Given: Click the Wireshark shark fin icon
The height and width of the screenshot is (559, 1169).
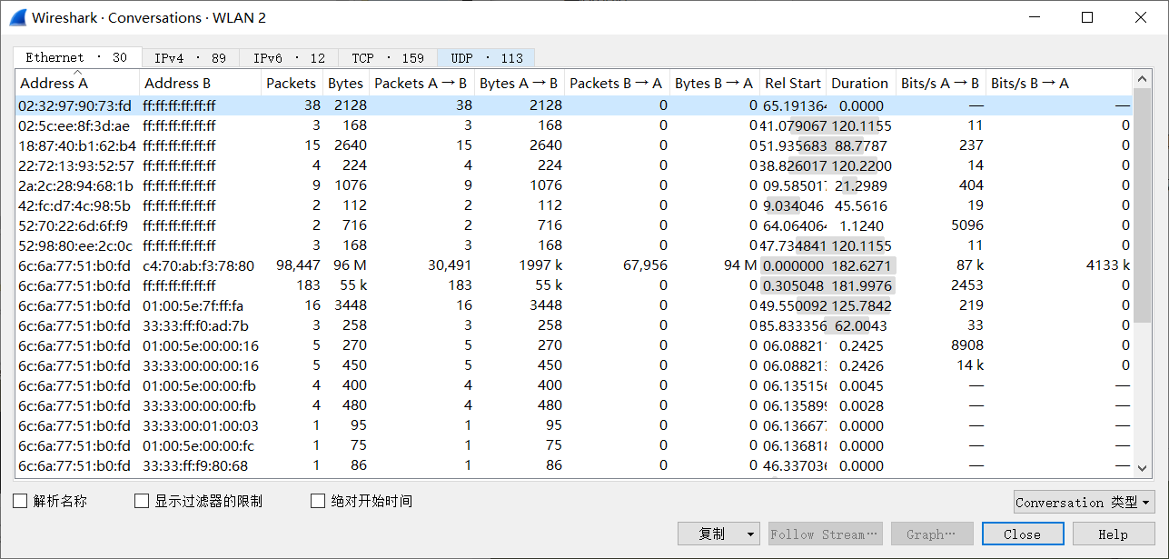Looking at the screenshot, I should pos(17,17).
